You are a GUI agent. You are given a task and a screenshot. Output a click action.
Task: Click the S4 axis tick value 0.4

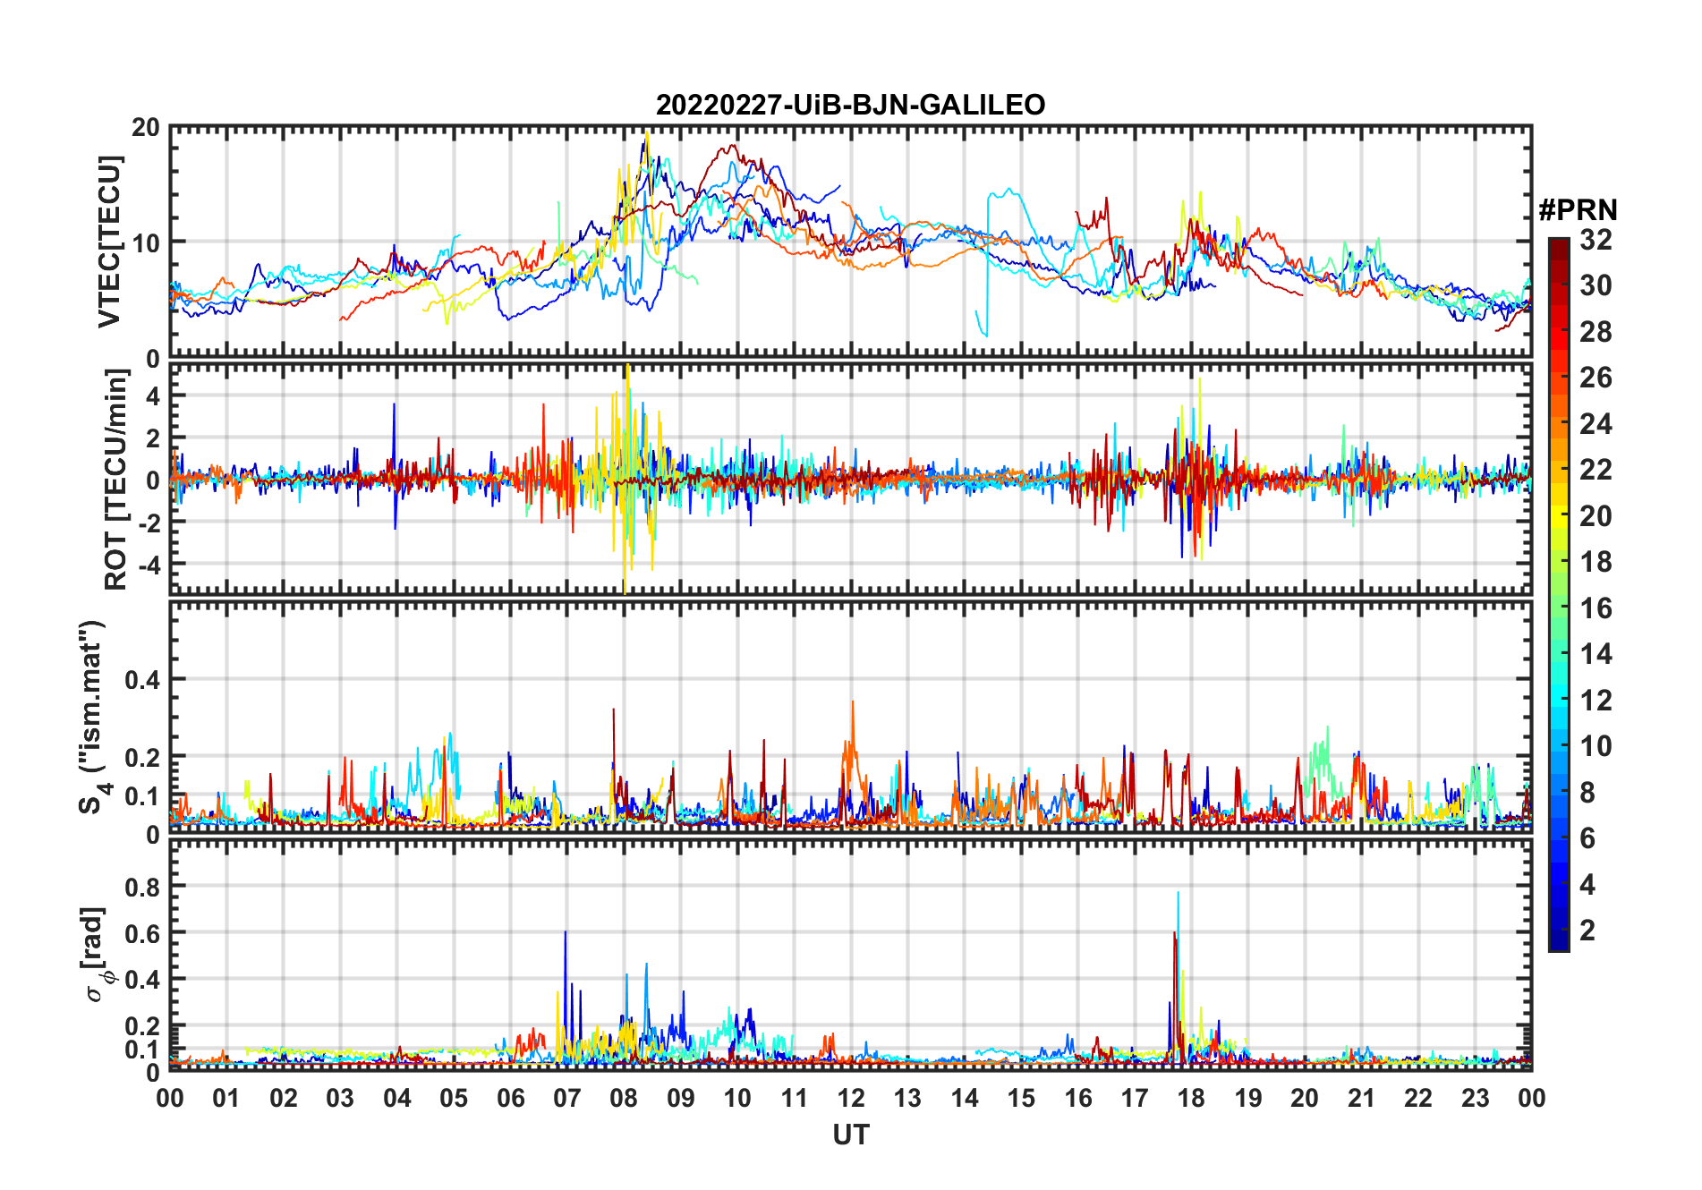click(142, 679)
